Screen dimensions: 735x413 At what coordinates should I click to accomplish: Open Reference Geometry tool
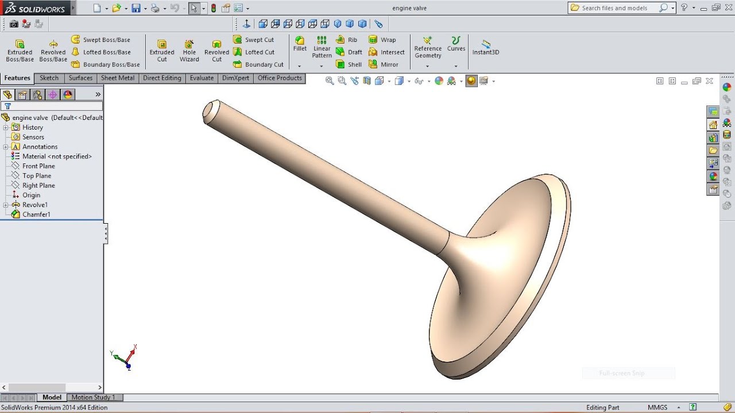[x=428, y=47]
